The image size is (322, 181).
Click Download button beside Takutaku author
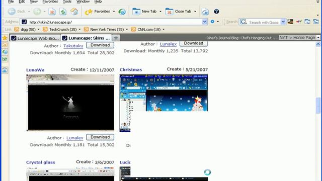[100, 45]
